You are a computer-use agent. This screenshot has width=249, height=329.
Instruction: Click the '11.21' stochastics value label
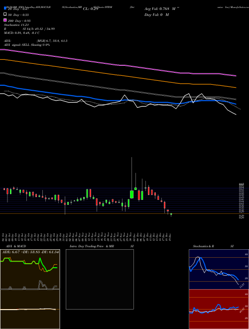[x=242, y=286]
